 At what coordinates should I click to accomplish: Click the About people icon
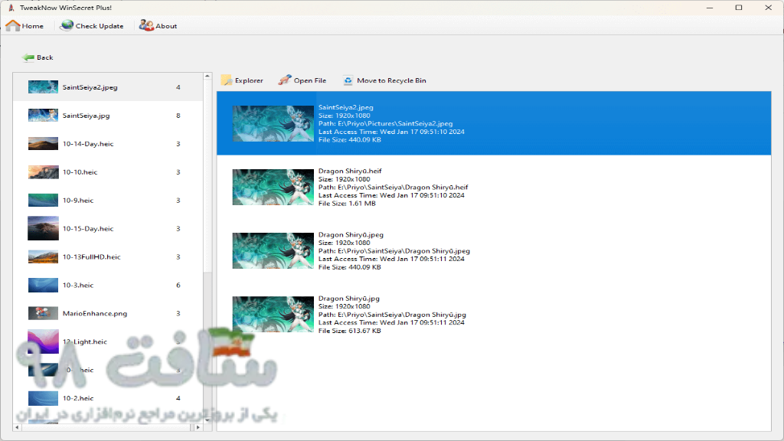146,25
